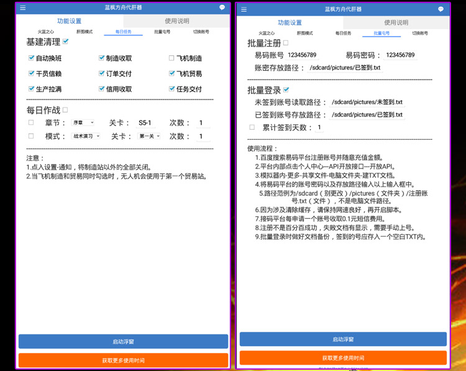Toggle 信用收取 checkbox

(x=101, y=89)
